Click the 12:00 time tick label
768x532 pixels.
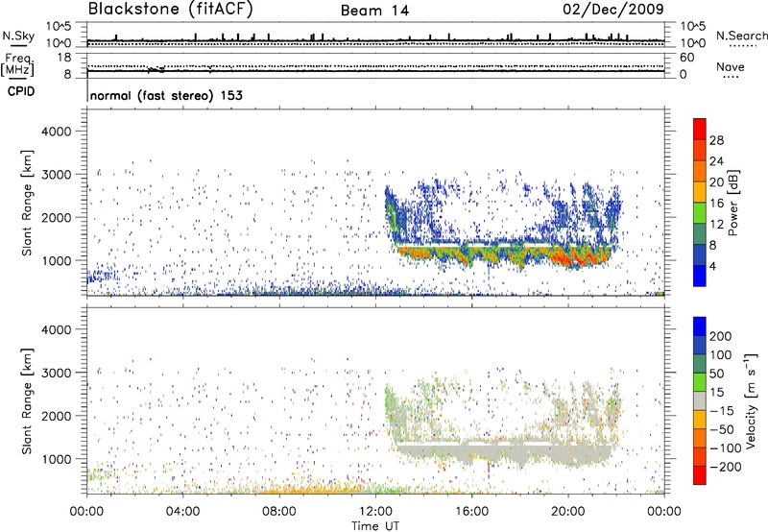click(x=375, y=512)
